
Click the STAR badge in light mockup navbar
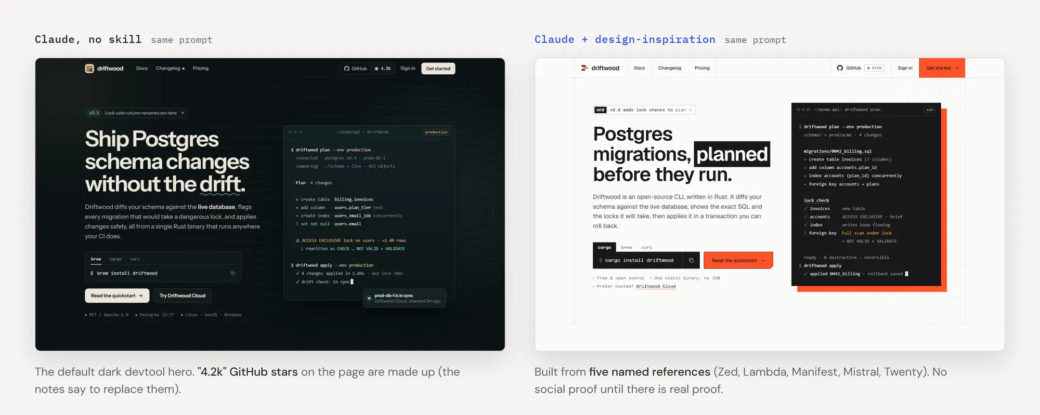tap(874, 68)
